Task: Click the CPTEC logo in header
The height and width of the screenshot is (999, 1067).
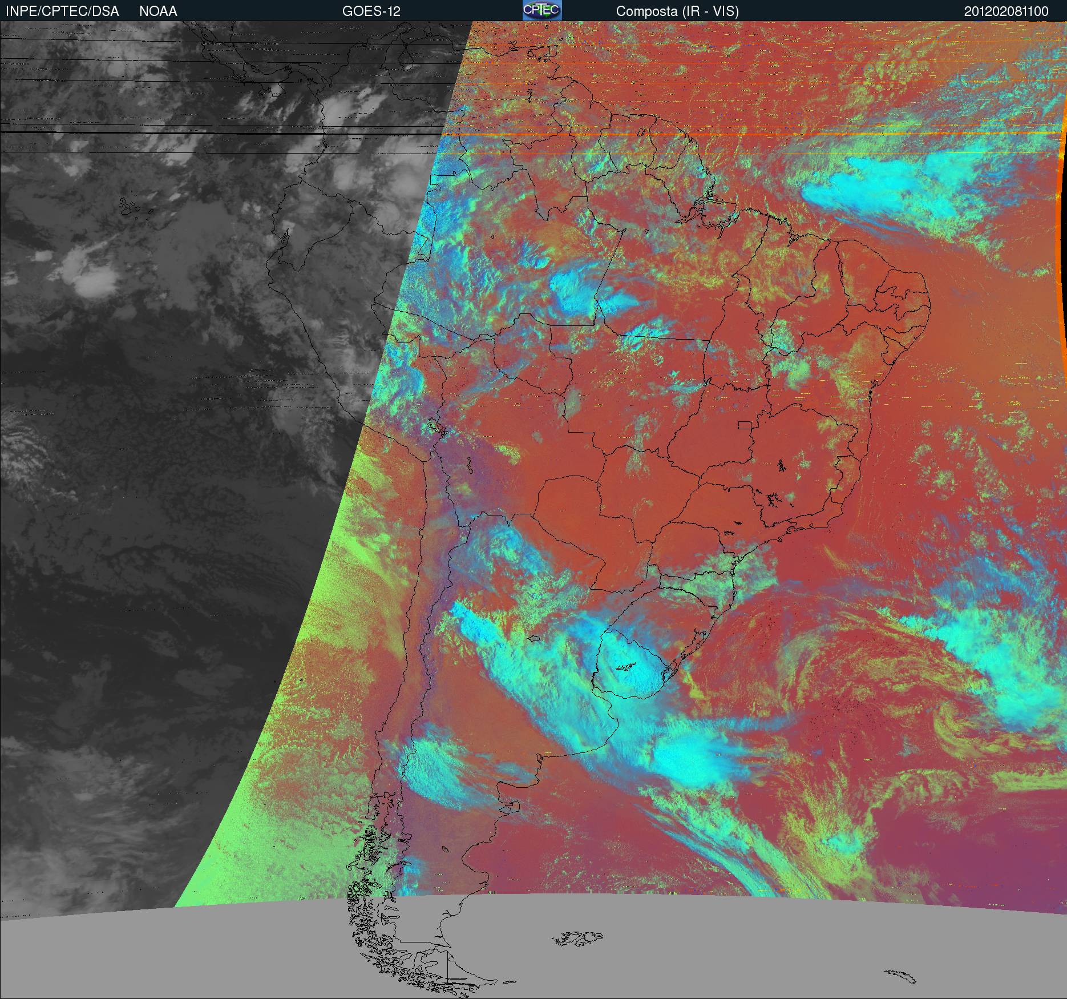Action: 542,10
